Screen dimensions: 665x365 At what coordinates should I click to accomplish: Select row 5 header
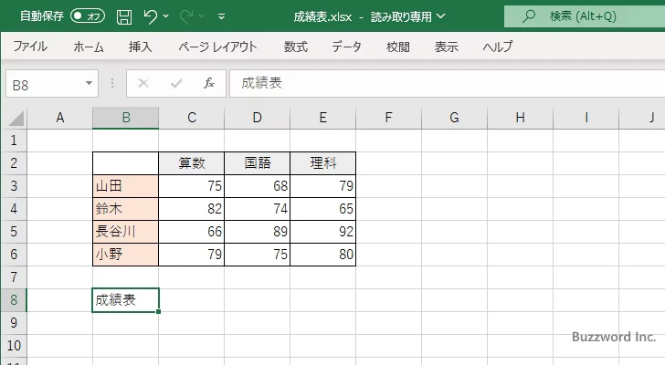(14, 232)
